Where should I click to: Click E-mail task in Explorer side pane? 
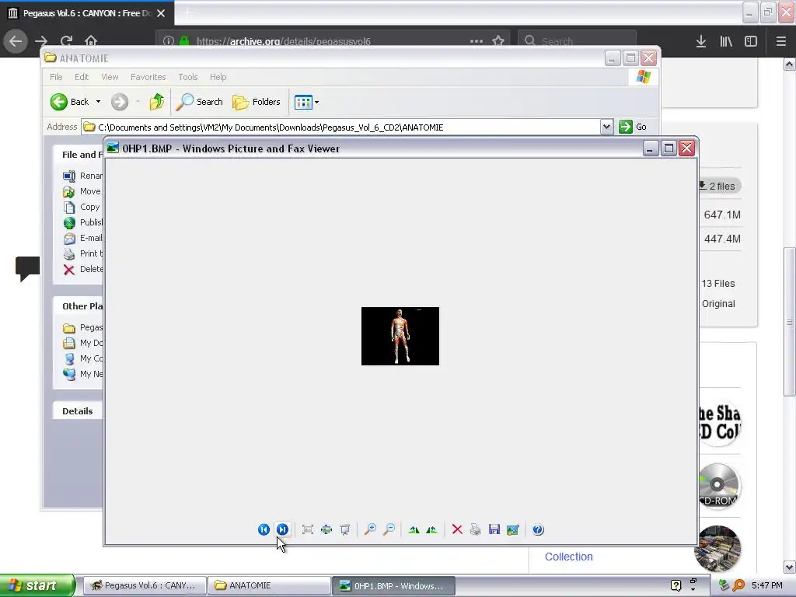pyautogui.click(x=82, y=238)
